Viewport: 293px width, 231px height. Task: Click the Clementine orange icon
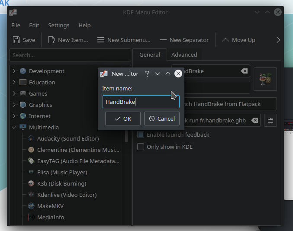click(x=31, y=150)
